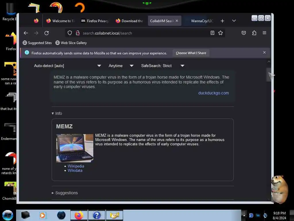Open the Auto-detect language dropdown
The height and width of the screenshot is (221, 294).
point(67,66)
